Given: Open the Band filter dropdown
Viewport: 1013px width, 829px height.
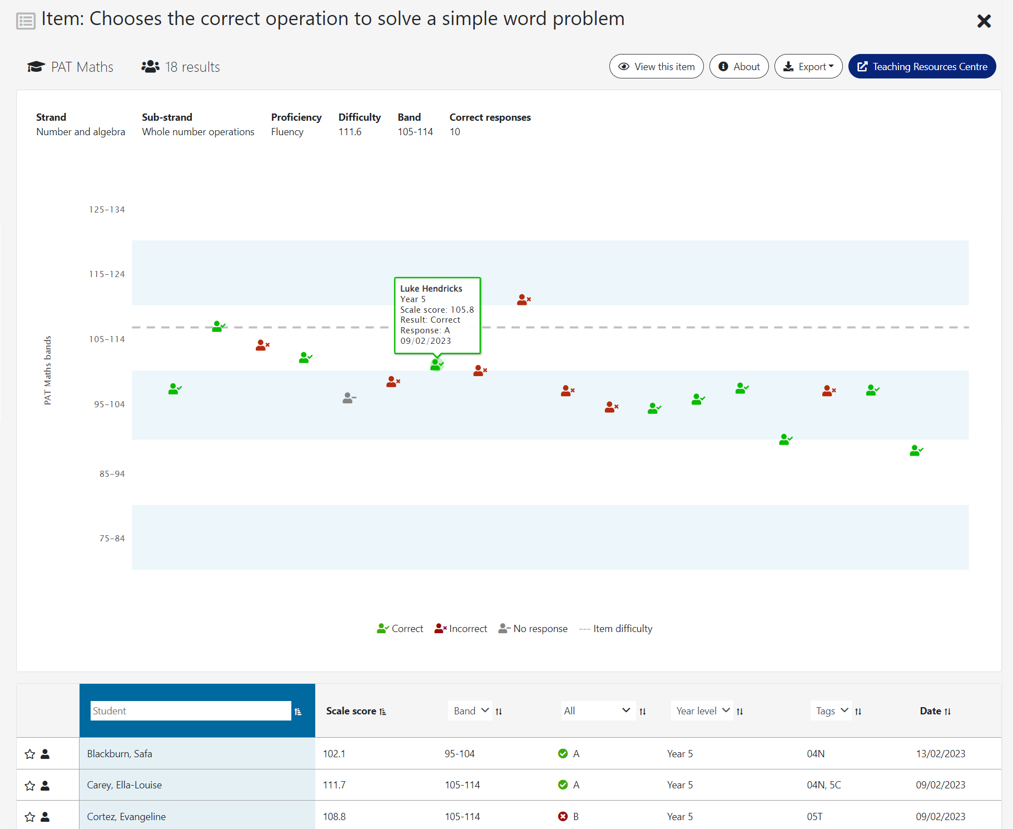Looking at the screenshot, I should point(470,710).
